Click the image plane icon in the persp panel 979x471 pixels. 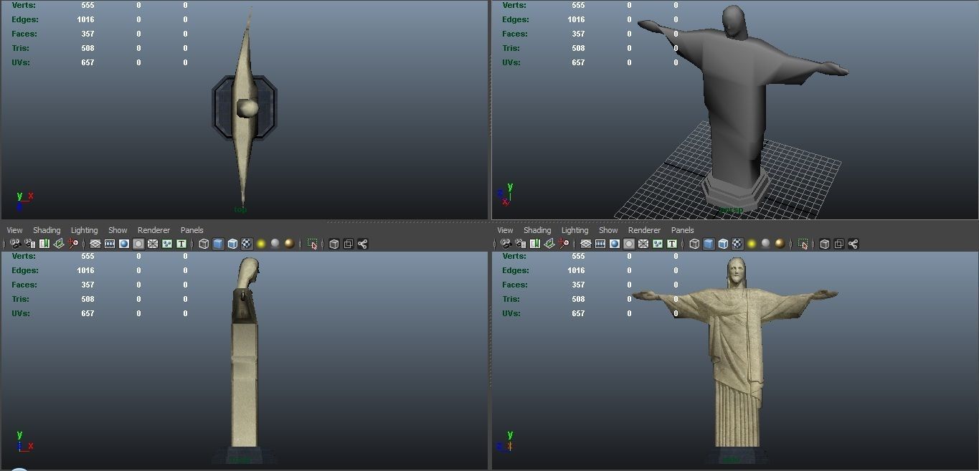pos(548,244)
